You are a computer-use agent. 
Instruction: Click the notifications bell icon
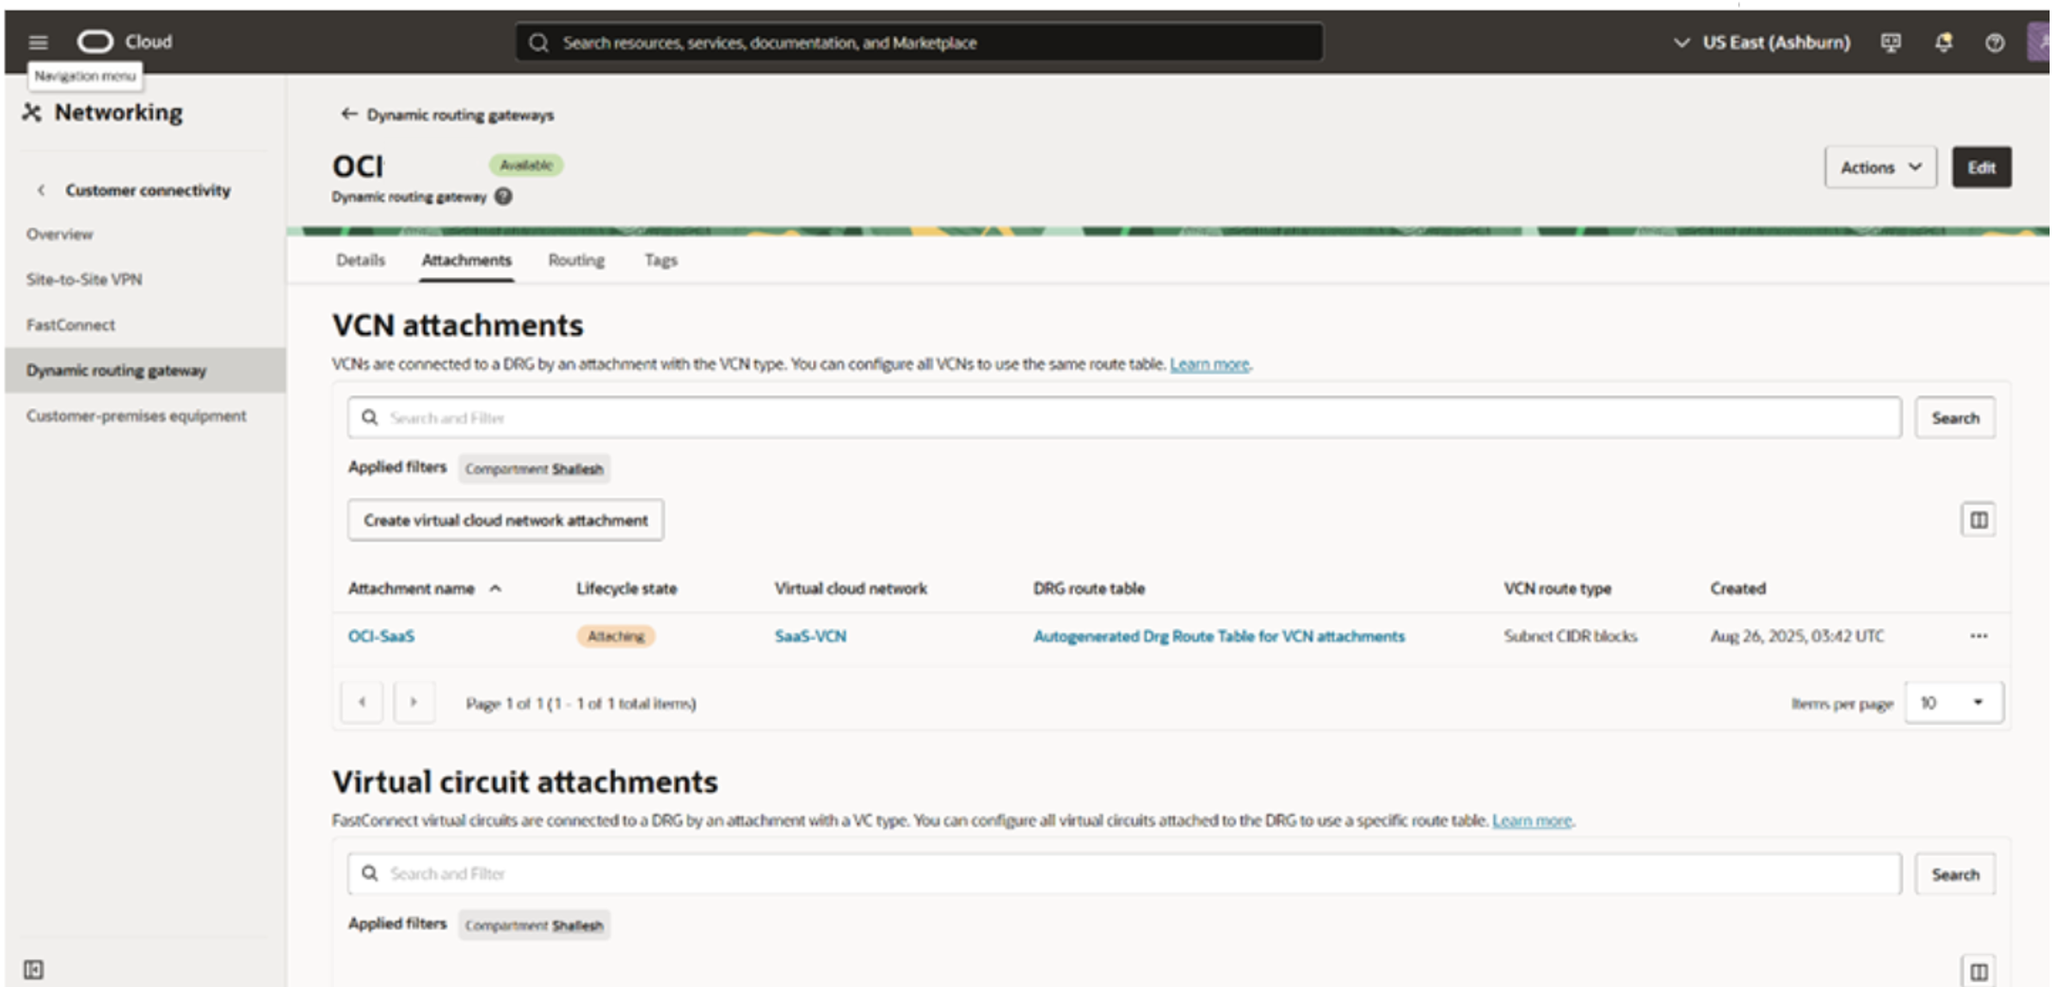(x=1943, y=43)
